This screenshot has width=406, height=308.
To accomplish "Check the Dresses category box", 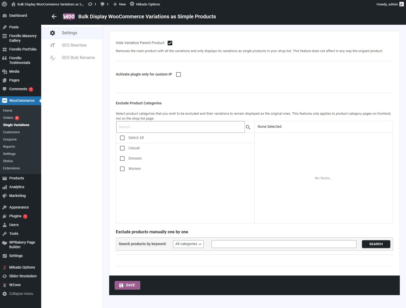I will tap(122, 159).
